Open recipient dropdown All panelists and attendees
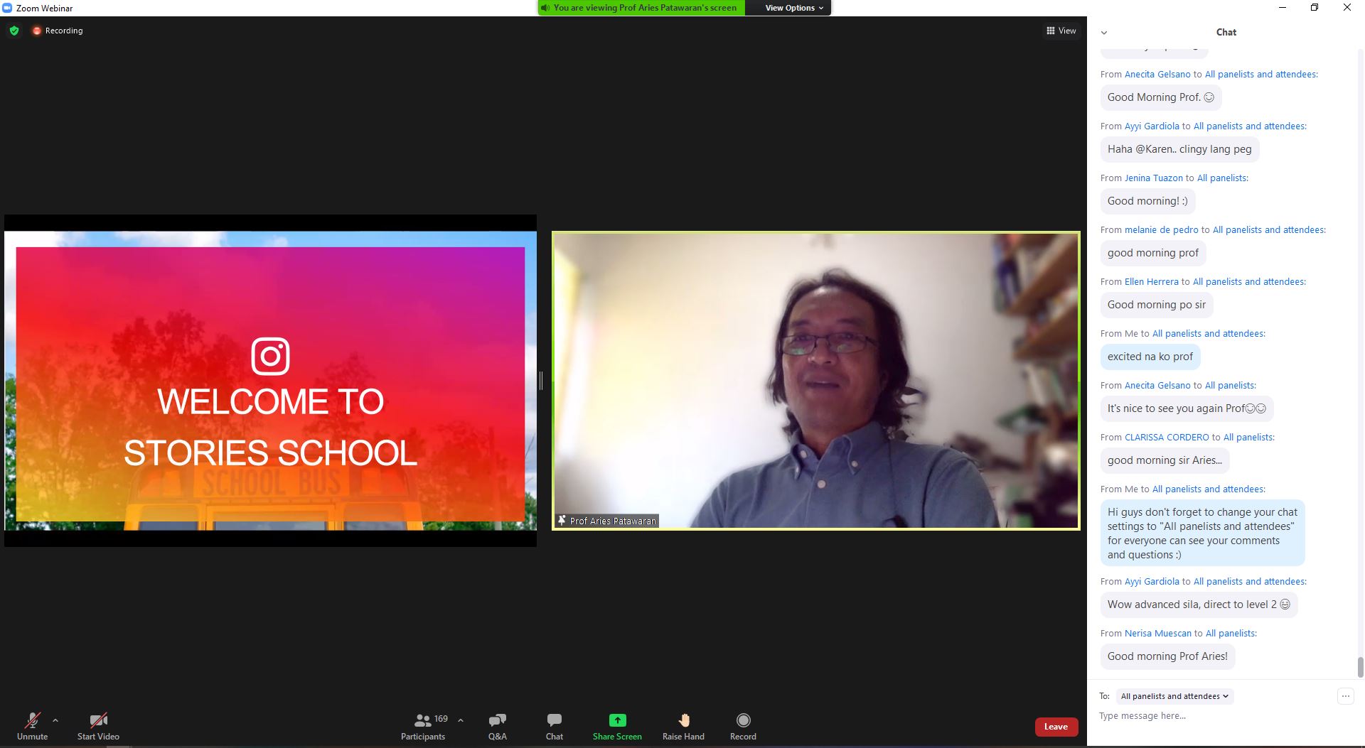The image size is (1365, 748). (1174, 696)
